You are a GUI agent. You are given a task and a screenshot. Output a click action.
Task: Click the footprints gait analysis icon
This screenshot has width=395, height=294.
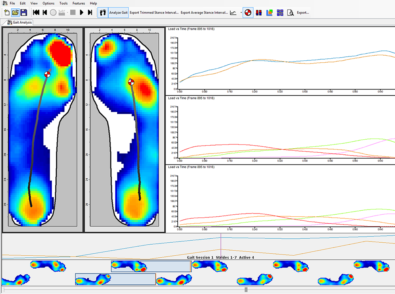(x=102, y=12)
